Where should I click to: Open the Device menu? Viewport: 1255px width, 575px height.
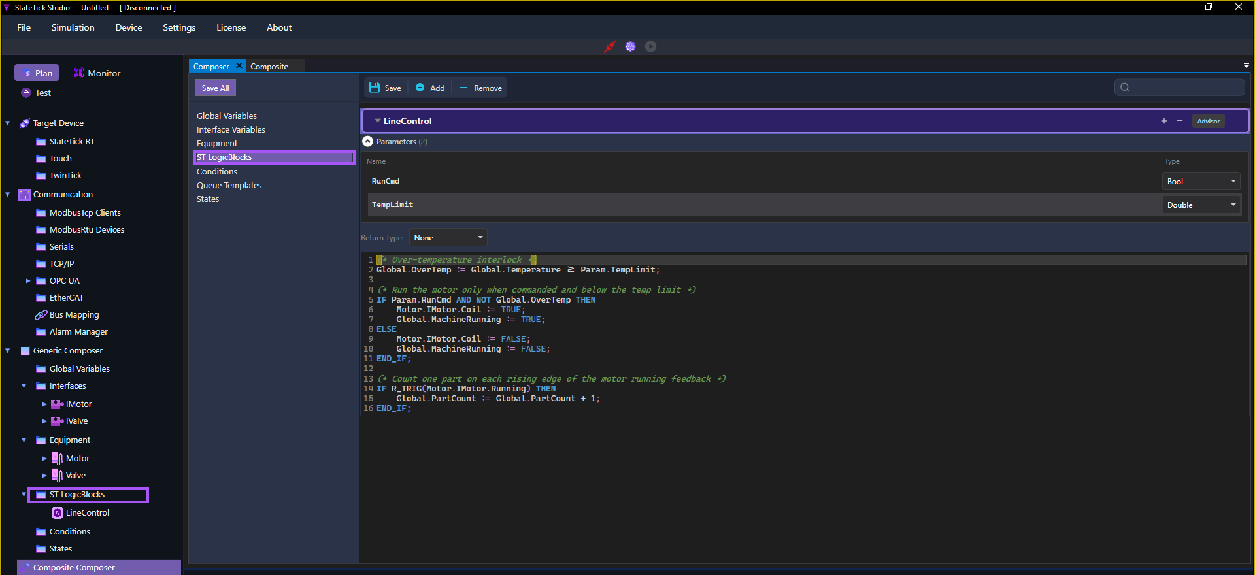129,27
